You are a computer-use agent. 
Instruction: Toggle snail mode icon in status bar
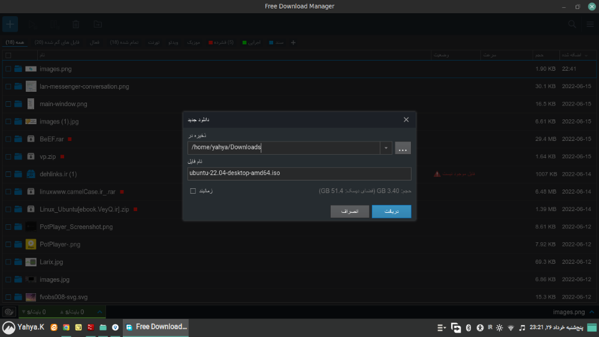[x=9, y=312]
